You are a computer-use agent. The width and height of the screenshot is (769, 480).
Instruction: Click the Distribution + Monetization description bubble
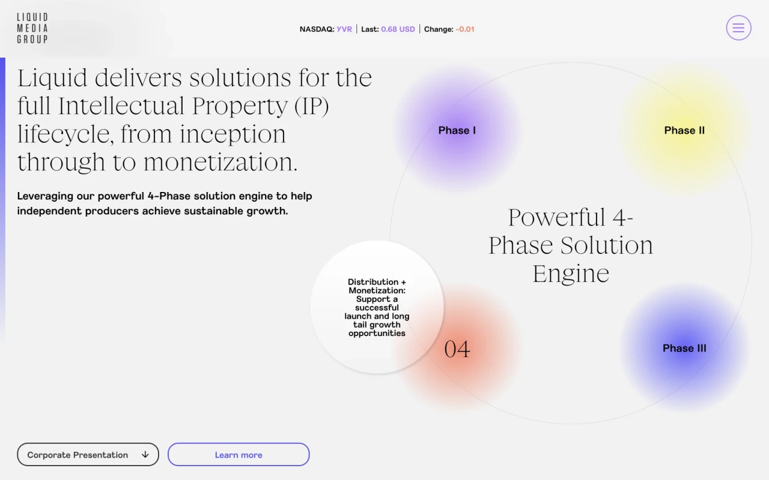pyautogui.click(x=377, y=307)
